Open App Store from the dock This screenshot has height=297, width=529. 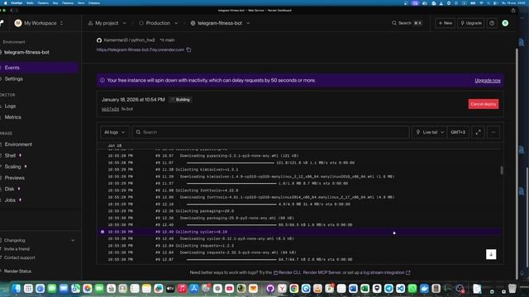click(x=193, y=289)
